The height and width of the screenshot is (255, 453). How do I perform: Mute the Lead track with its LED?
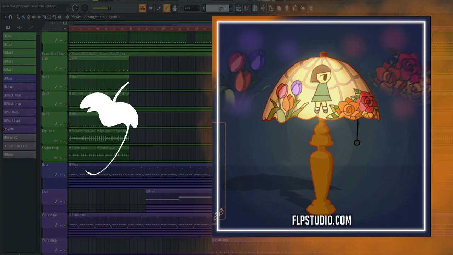(65, 202)
